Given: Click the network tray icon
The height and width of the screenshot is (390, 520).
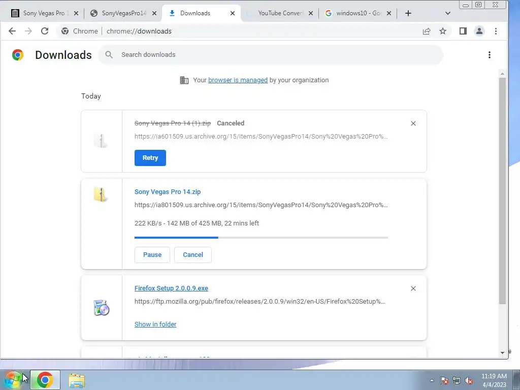Looking at the screenshot, I should coord(457,380).
